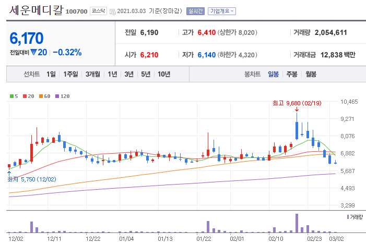Click the calendar icon beside 2021.03.03
The width and height of the screenshot is (366, 245).
point(113,11)
